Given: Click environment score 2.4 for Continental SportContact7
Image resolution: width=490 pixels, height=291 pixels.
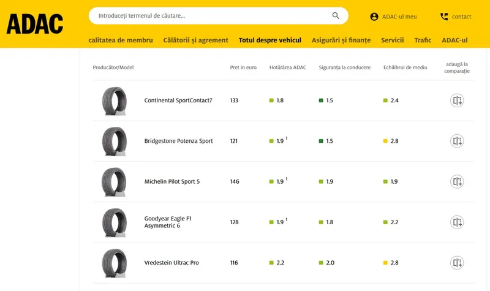Looking at the screenshot, I should (x=394, y=100).
